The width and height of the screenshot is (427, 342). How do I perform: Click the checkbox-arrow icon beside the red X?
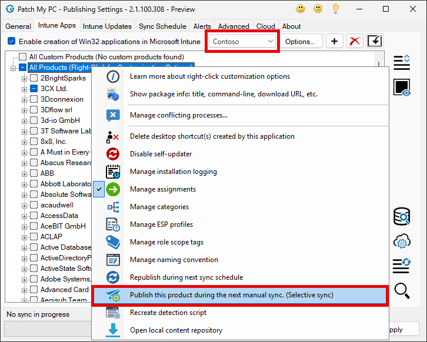click(x=375, y=41)
